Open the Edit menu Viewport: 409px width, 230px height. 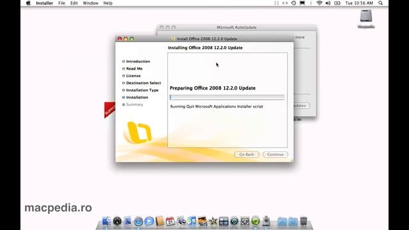pyautogui.click(x=74, y=3)
